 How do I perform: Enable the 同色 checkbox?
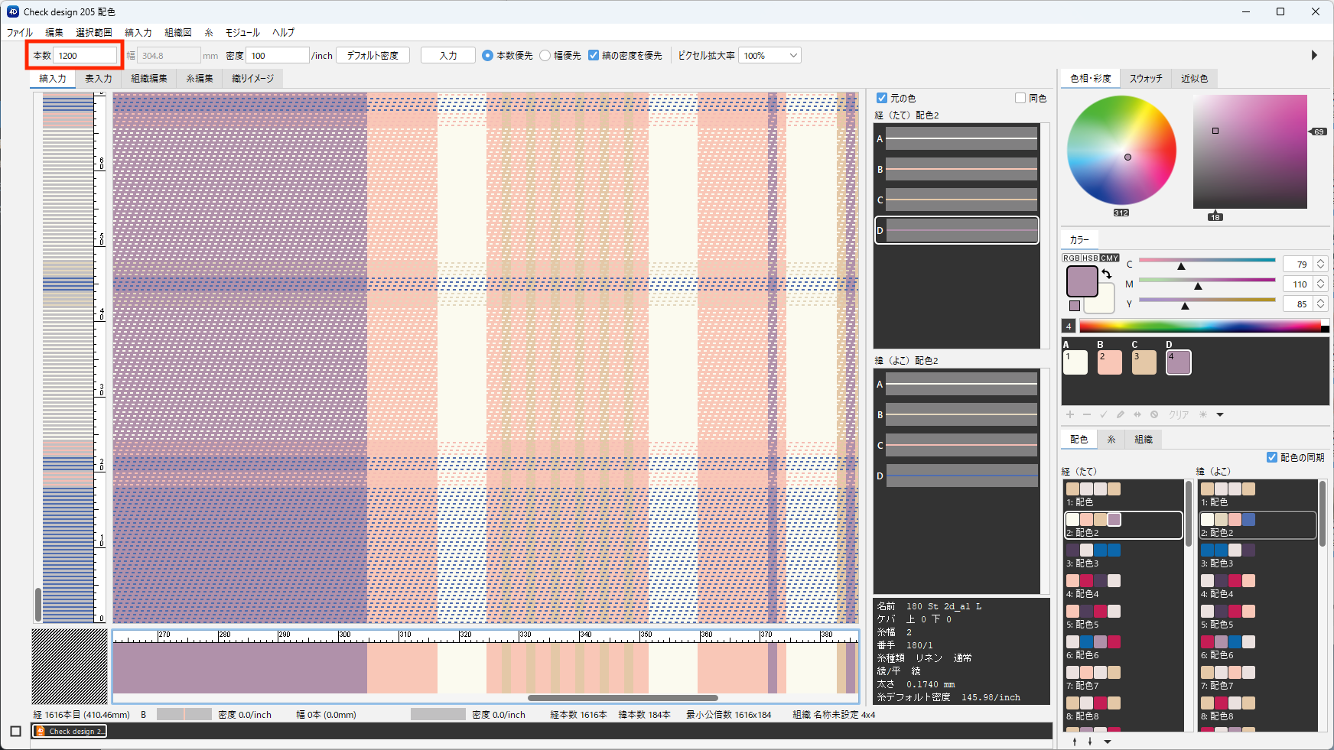1020,98
